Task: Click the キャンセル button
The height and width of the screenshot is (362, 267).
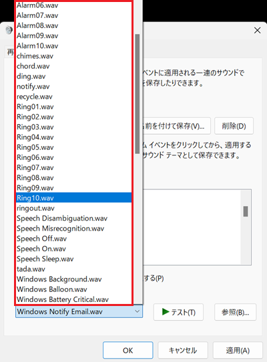Action: (x=183, y=351)
